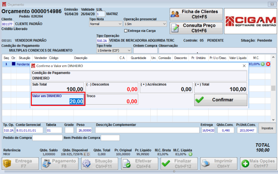Toggle Entrega via Carga checkbox

pyautogui.click(x=126, y=31)
